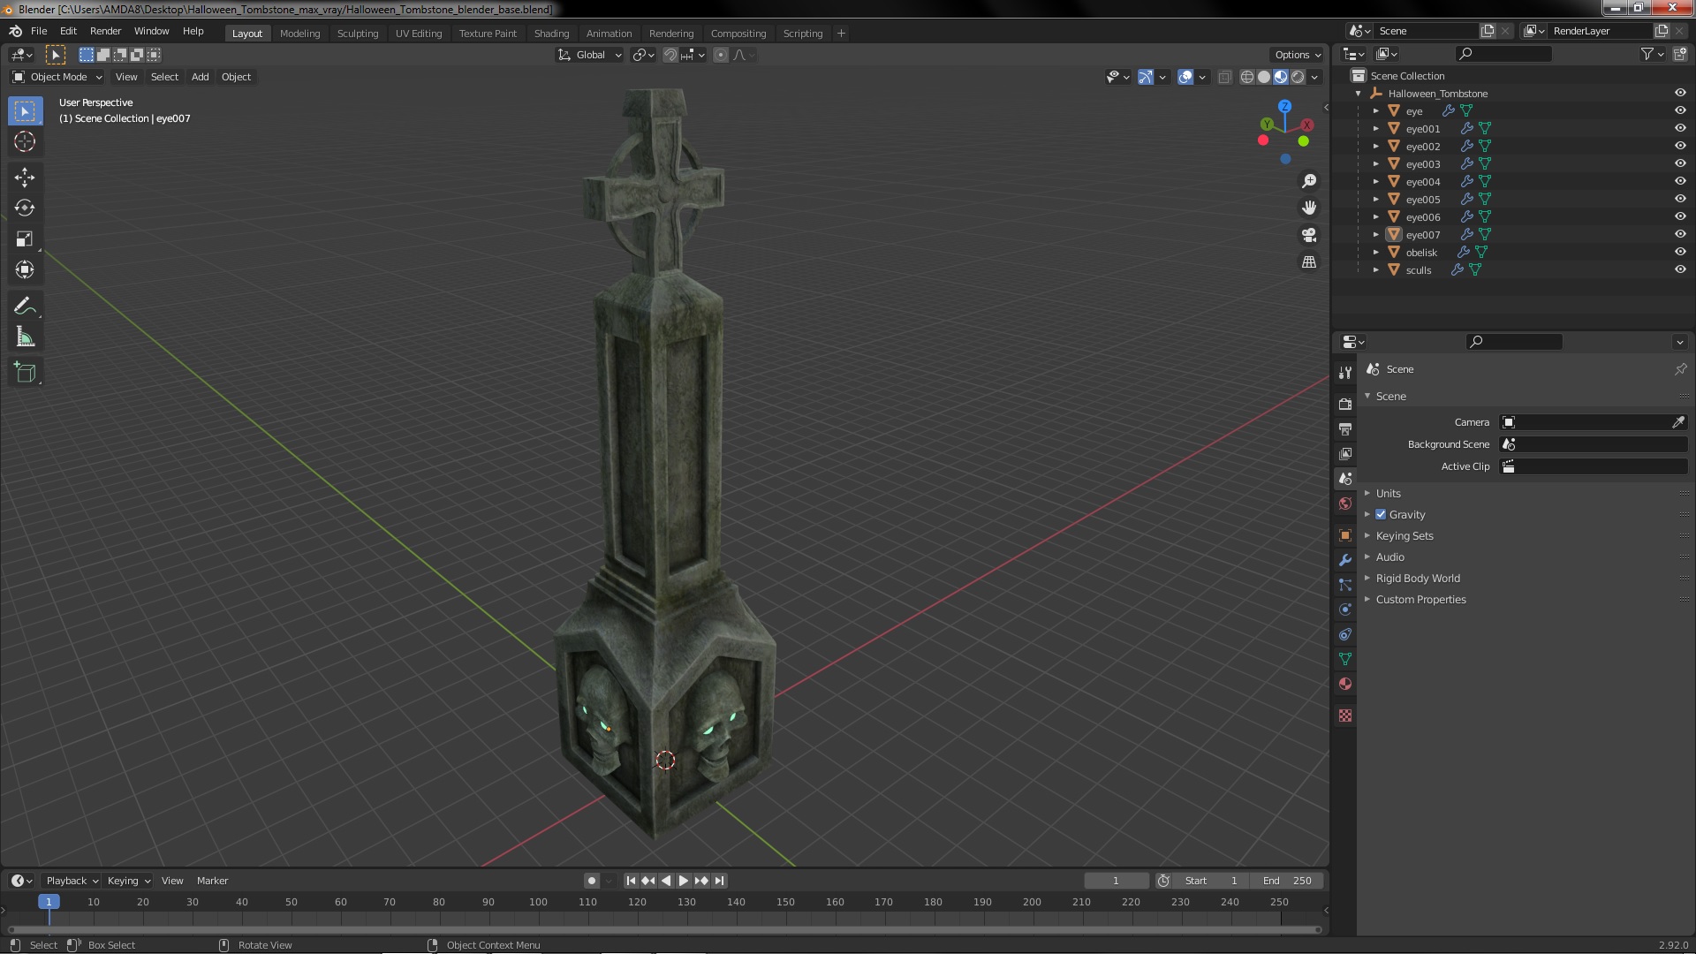Hide the eye003 object in outliner
The width and height of the screenshot is (1696, 954).
pos(1680,163)
